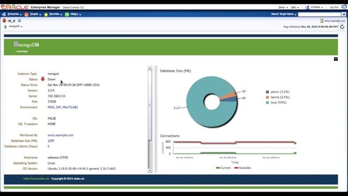Click the info icon next to r0_0
This screenshot has height=196, width=348.
[20, 21]
